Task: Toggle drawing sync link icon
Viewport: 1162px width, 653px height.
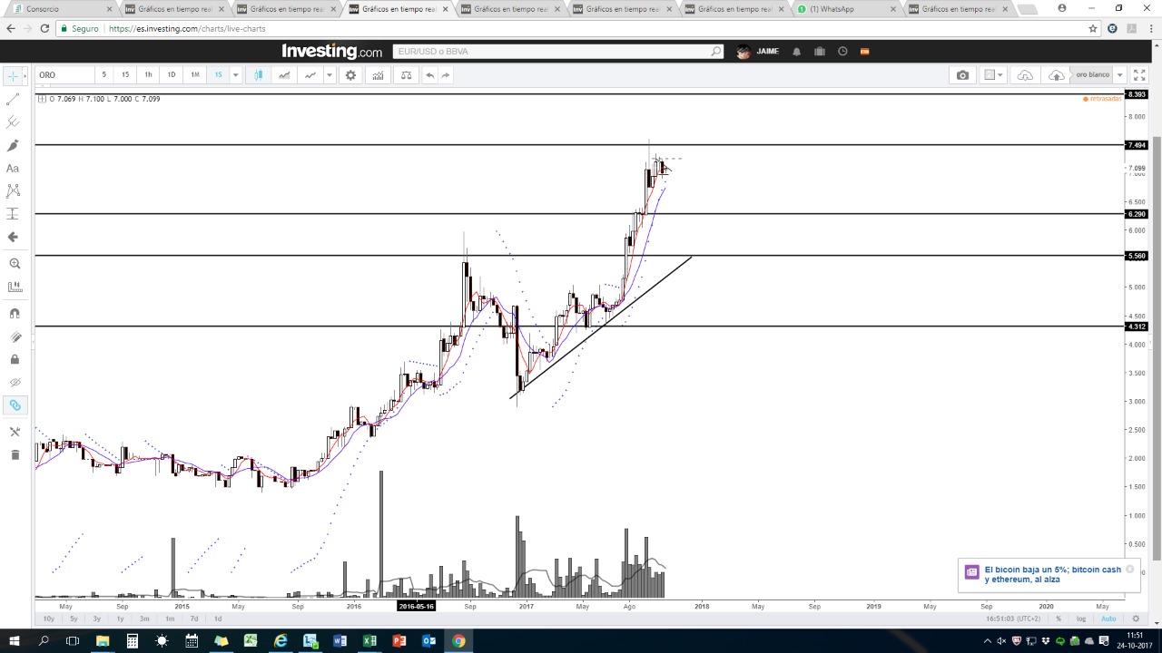Action: (14, 405)
